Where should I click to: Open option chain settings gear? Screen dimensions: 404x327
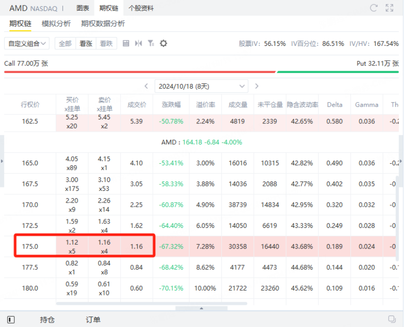click(164, 43)
